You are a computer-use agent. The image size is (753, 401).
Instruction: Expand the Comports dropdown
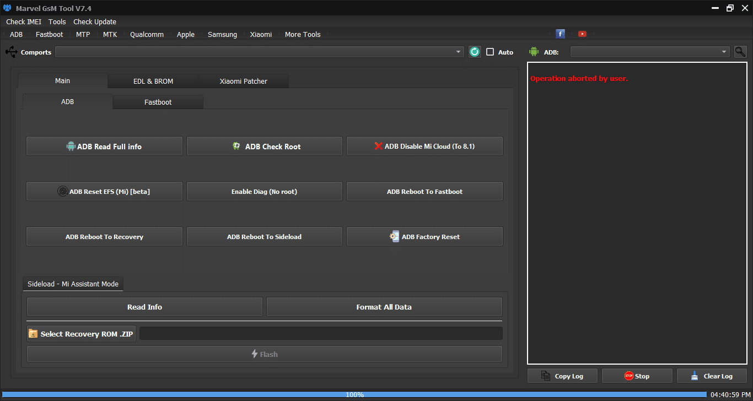(x=459, y=52)
